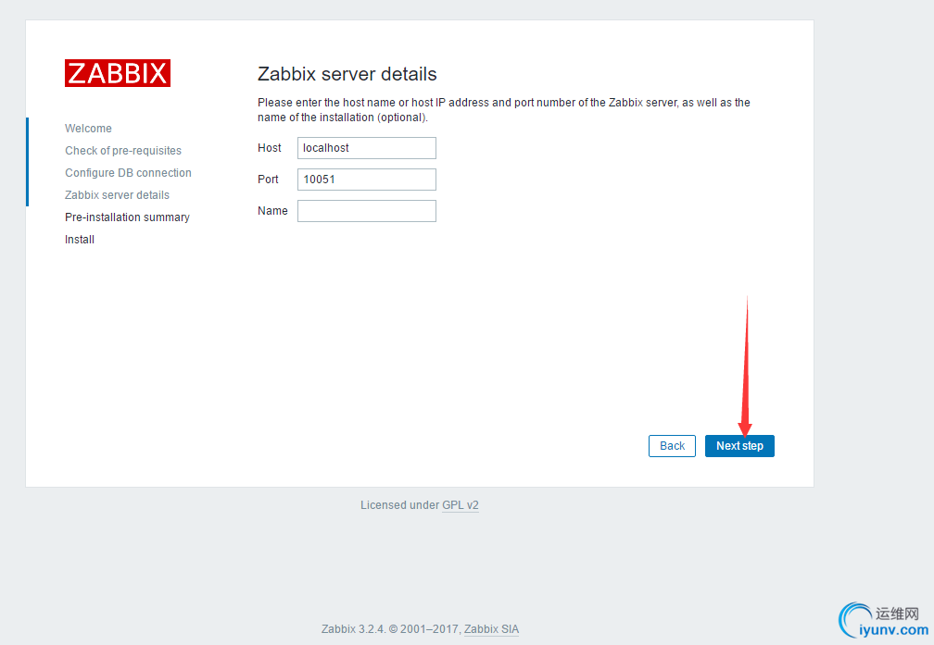Focus the Host input field
934x645 pixels.
366,148
